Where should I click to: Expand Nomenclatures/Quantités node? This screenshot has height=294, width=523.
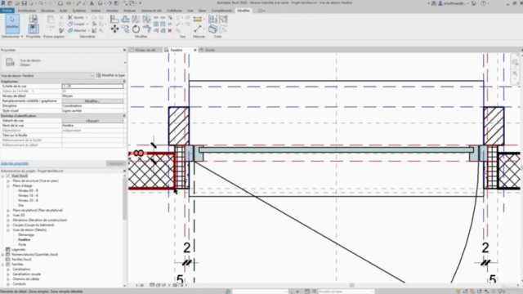pyautogui.click(x=2, y=255)
